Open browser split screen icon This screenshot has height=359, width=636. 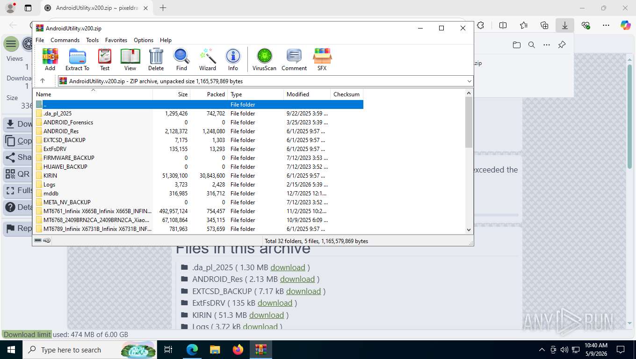(x=503, y=25)
